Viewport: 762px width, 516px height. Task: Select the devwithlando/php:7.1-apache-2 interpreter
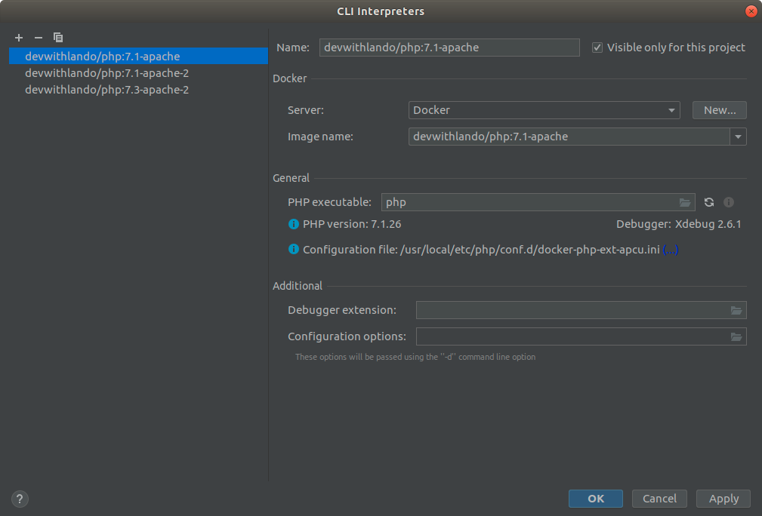pyautogui.click(x=106, y=72)
